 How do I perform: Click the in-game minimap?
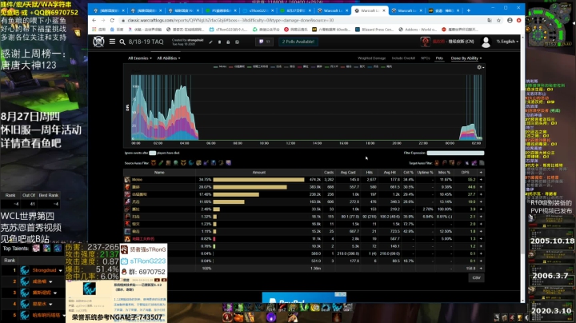[550, 23]
